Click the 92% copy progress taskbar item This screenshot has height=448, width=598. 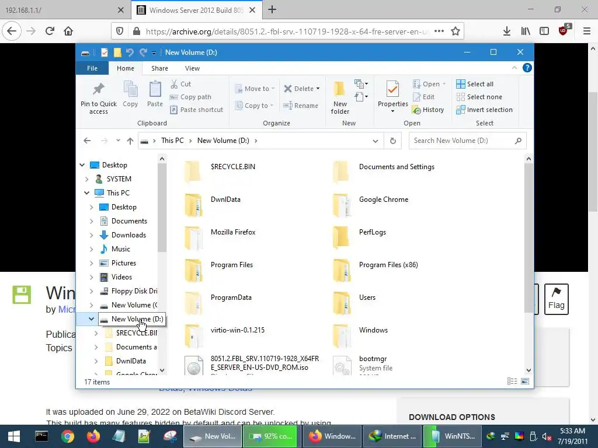[270, 436]
